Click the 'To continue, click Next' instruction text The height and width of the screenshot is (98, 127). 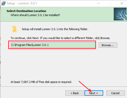(60, 38)
